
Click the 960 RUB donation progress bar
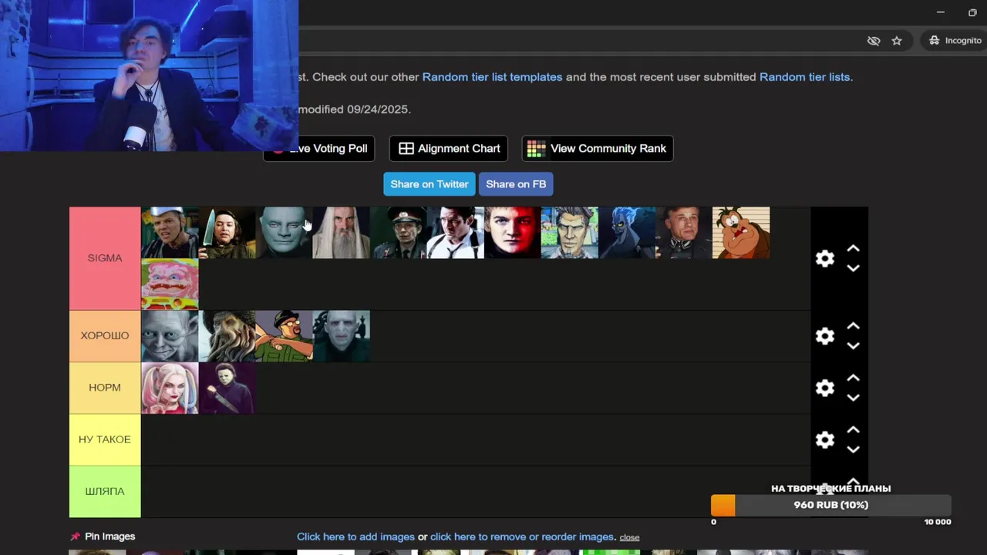(x=831, y=505)
